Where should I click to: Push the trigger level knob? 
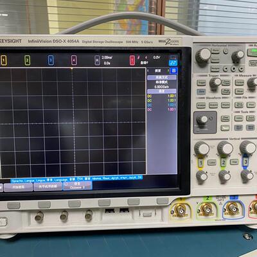[x=215, y=83]
